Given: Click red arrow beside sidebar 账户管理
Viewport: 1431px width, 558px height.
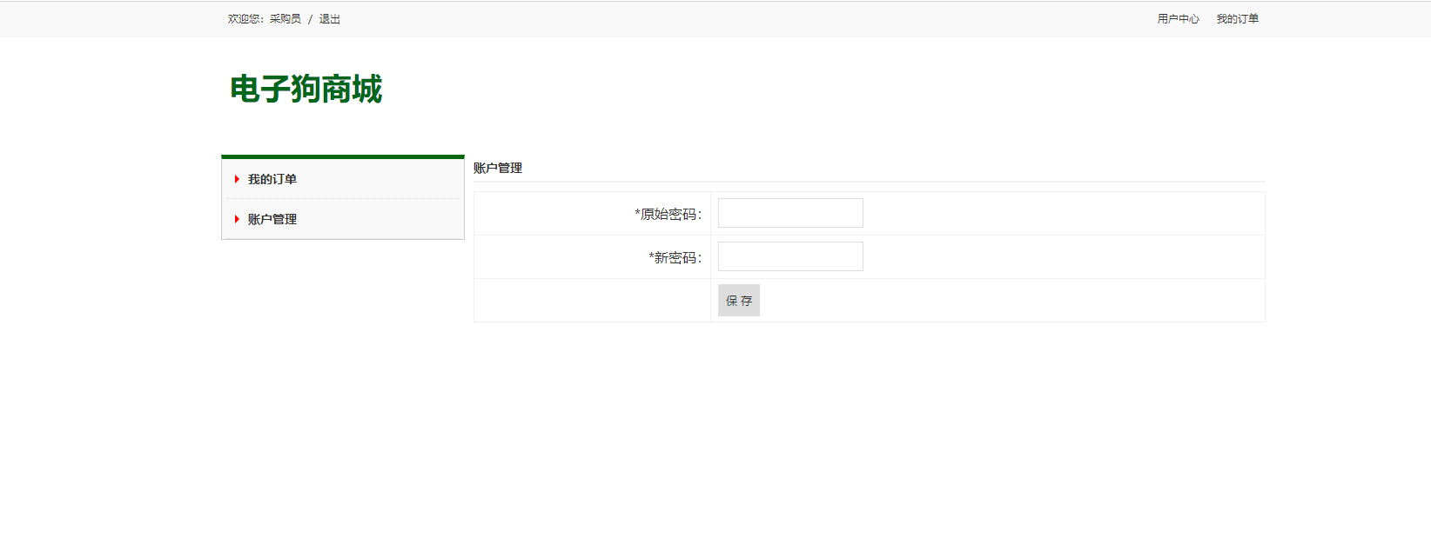Looking at the screenshot, I should pyautogui.click(x=237, y=219).
